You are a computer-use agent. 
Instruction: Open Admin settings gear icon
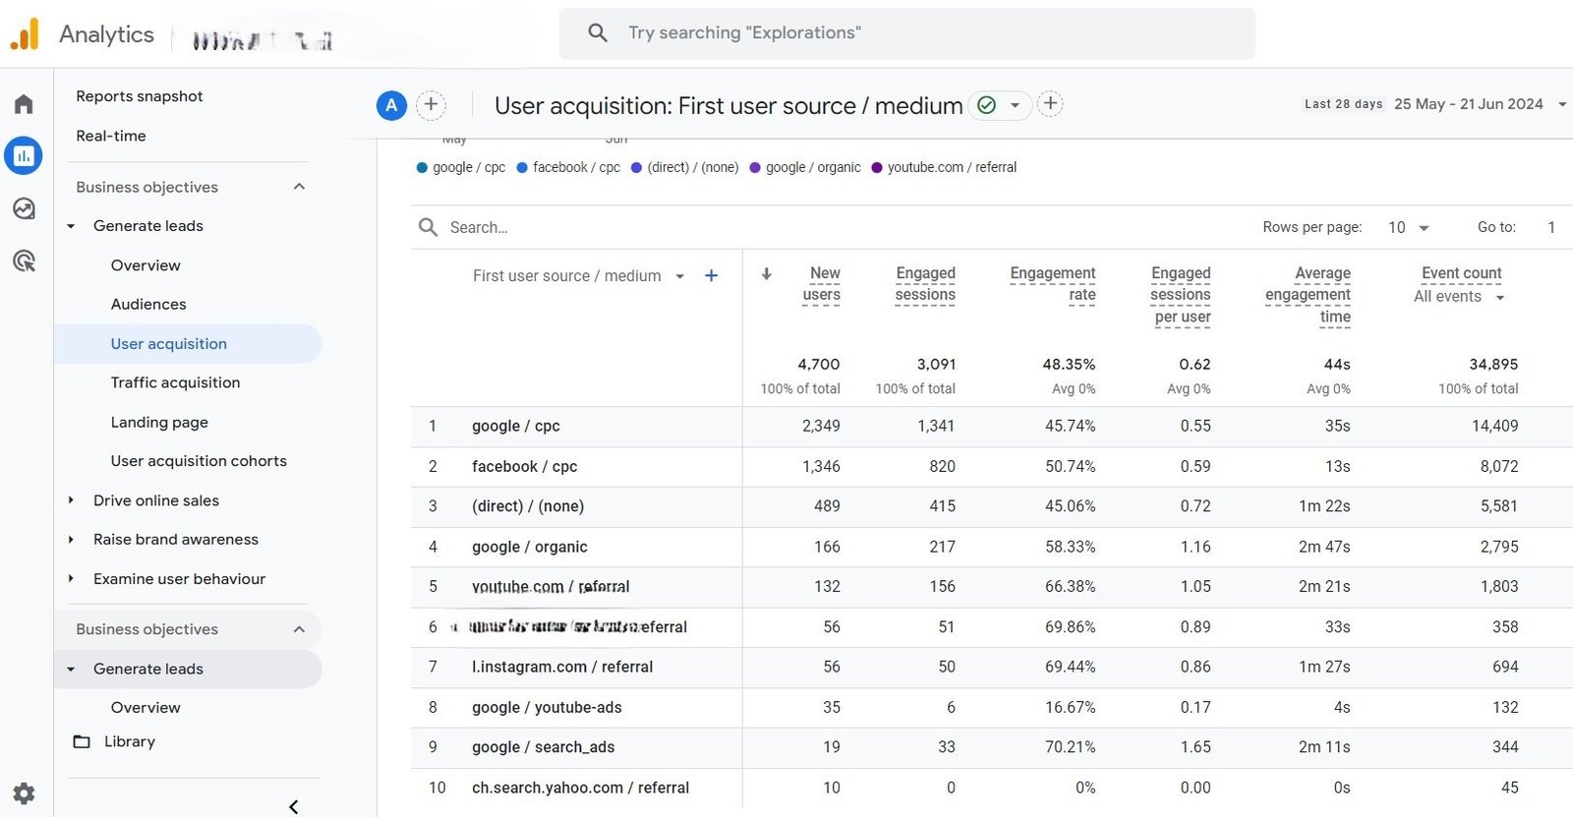tap(24, 793)
